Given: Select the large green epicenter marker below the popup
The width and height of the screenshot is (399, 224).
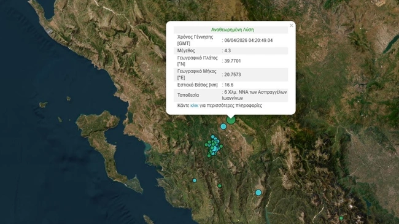Looking at the screenshot, I should tap(231, 120).
